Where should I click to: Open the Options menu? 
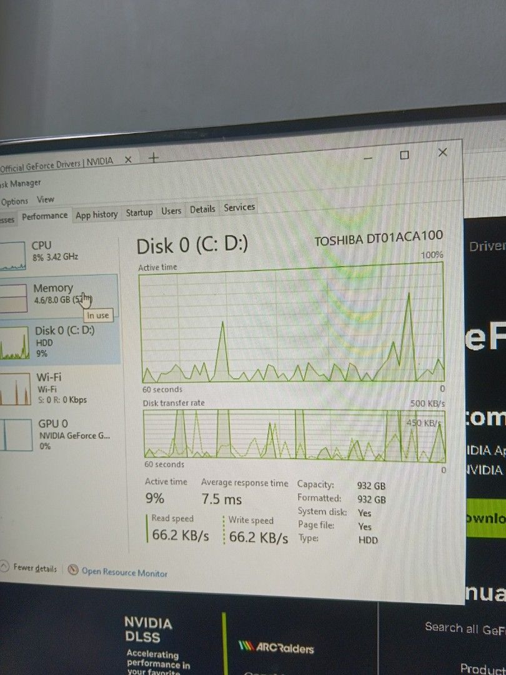click(x=14, y=201)
